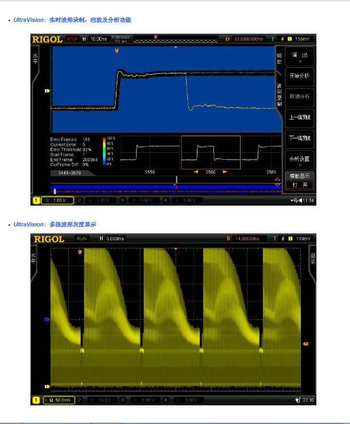Image resolution: width=350 pixels, height=424 pixels.
Task: Click the right orange arrow beside frame 3560
Action: [225, 172]
